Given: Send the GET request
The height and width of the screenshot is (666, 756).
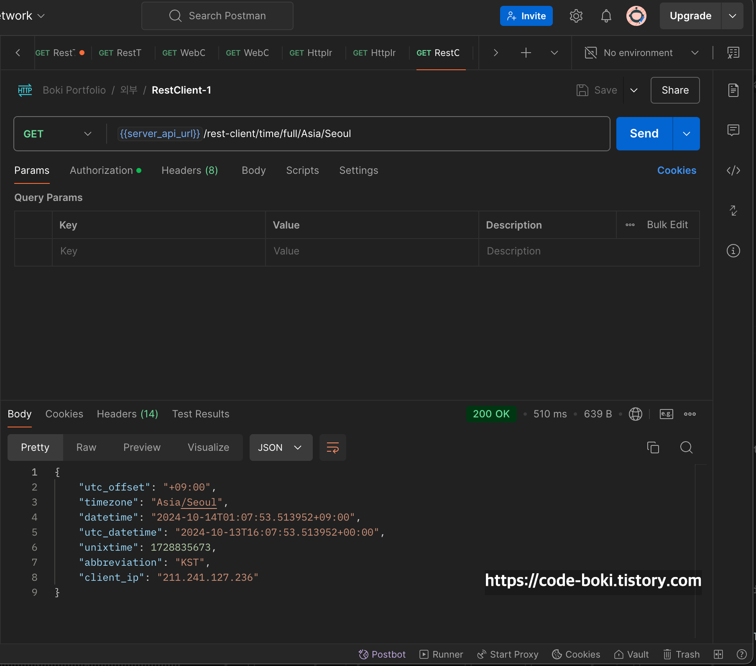Looking at the screenshot, I should pos(644,134).
